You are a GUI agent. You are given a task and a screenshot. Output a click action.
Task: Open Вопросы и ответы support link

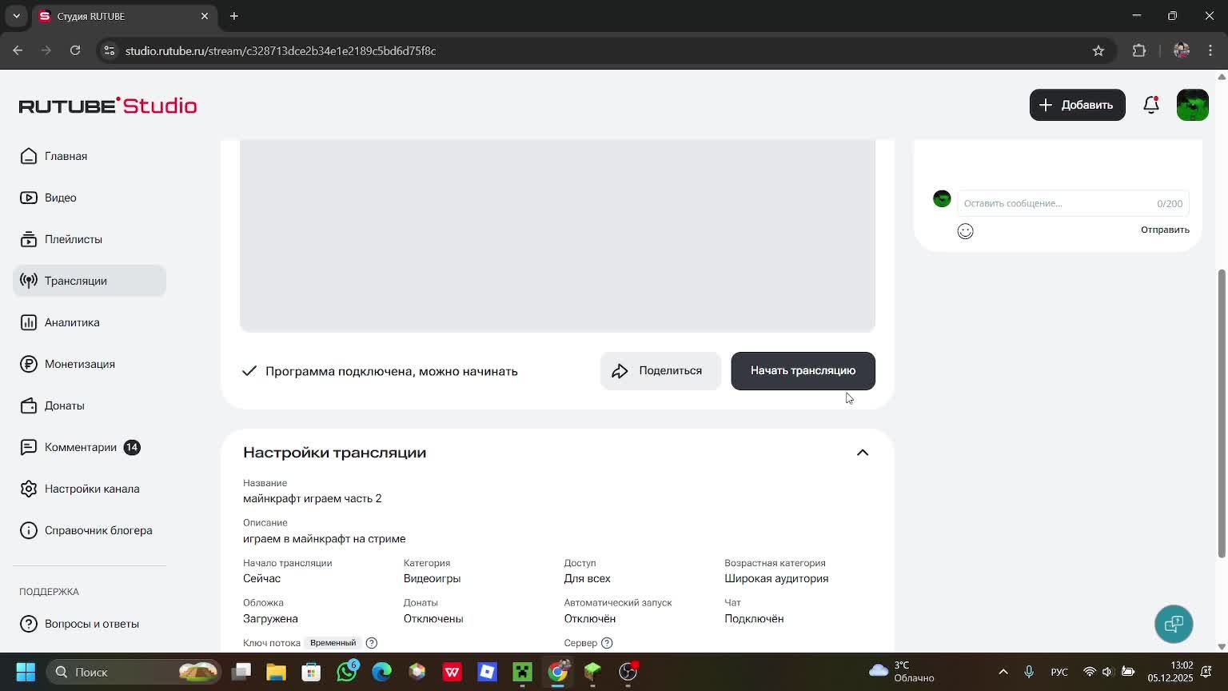point(90,624)
